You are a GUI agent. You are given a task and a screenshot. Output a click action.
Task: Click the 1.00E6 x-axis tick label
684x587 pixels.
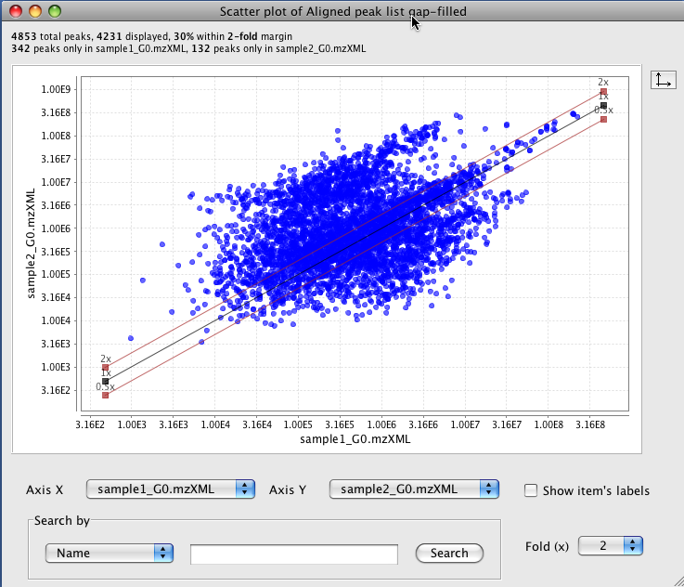(x=381, y=424)
